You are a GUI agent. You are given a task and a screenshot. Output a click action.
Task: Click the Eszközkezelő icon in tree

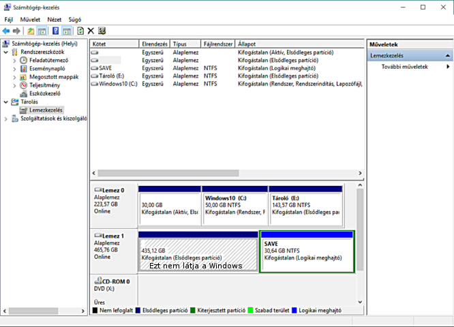tap(23, 93)
